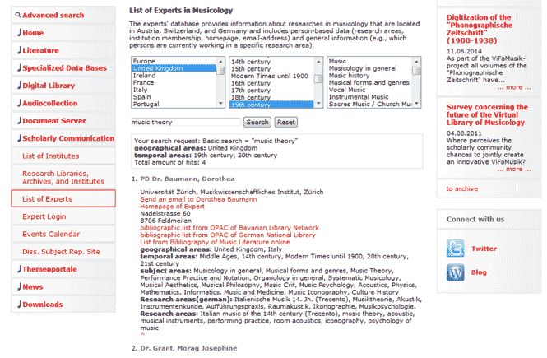This screenshot has width=547, height=358.
Task: Select "Italy" in the geographical areas list
Action: click(x=144, y=91)
